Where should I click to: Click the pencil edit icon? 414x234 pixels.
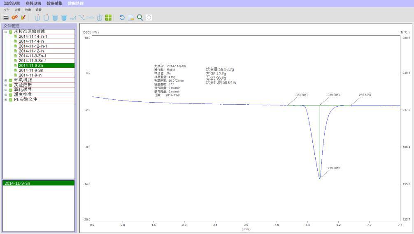[x=23, y=18]
